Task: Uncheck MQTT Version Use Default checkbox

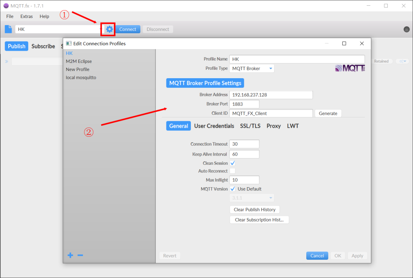Action: click(x=233, y=189)
